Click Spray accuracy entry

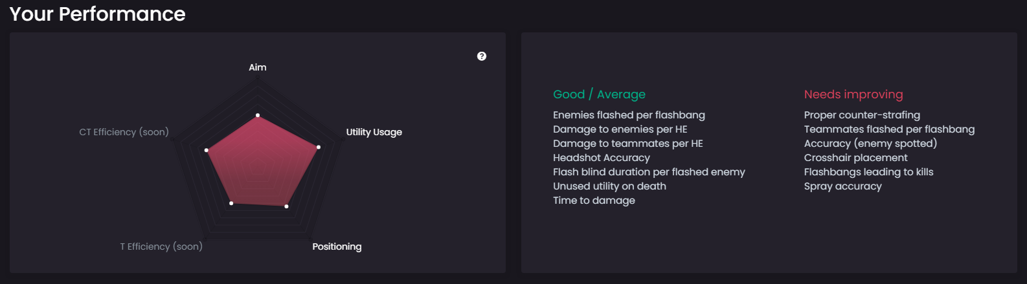click(842, 186)
